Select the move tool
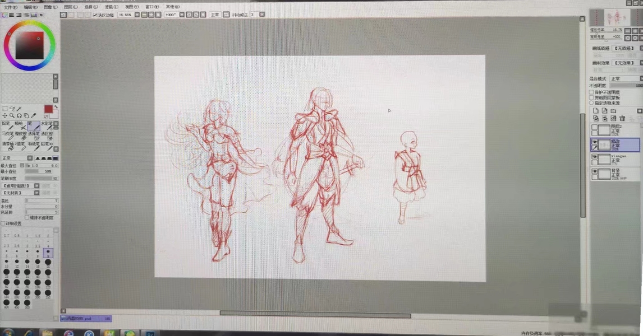The height and width of the screenshot is (336, 643). click(5, 116)
